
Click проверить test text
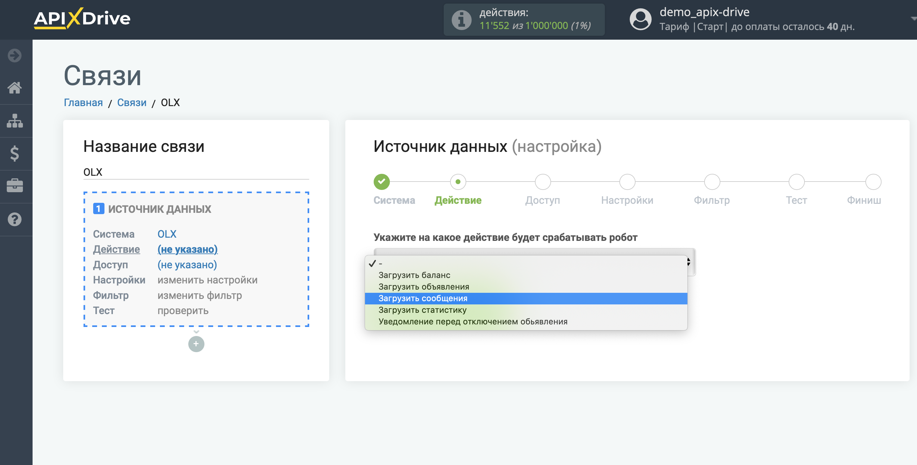tap(183, 311)
